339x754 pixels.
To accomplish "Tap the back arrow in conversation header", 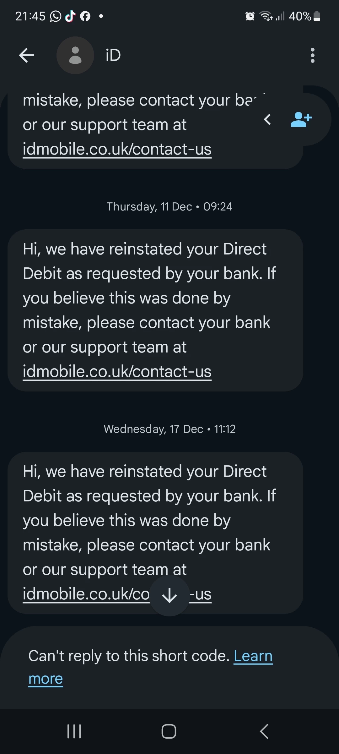I will point(26,56).
